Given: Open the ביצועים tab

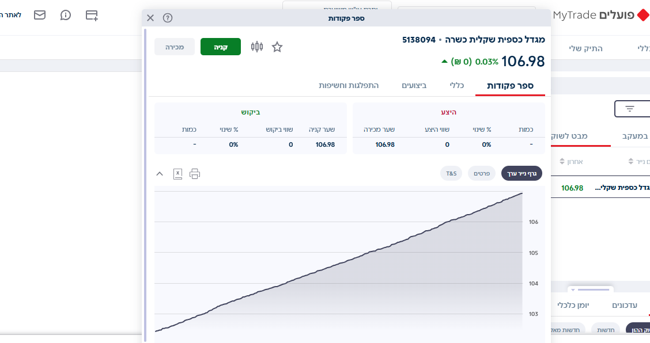Looking at the screenshot, I should [414, 85].
